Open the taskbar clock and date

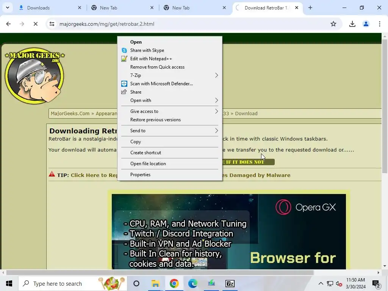355,283
